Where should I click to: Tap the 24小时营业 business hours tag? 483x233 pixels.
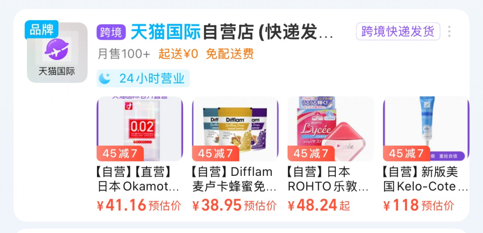[x=143, y=79]
